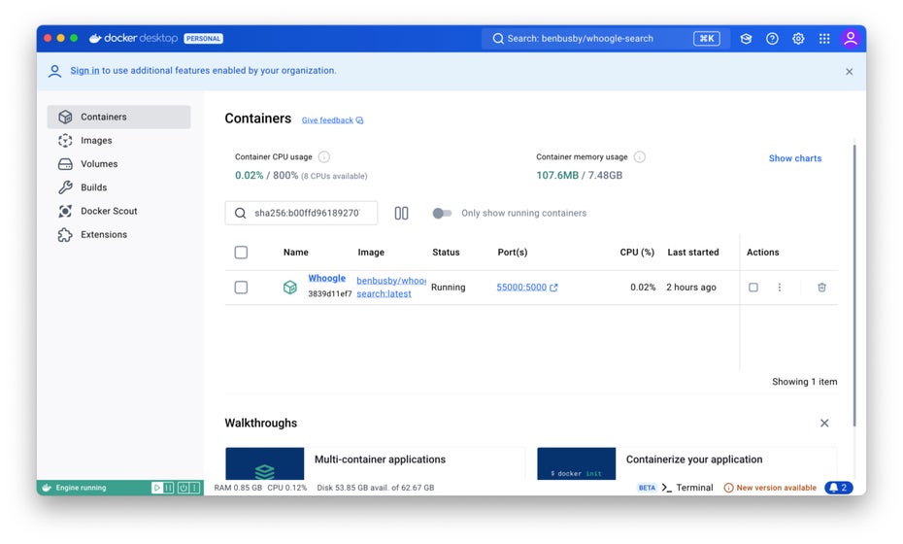Viewport: 903px width, 544px height.
Task: Close the Walkthroughs section
Action: click(x=824, y=423)
